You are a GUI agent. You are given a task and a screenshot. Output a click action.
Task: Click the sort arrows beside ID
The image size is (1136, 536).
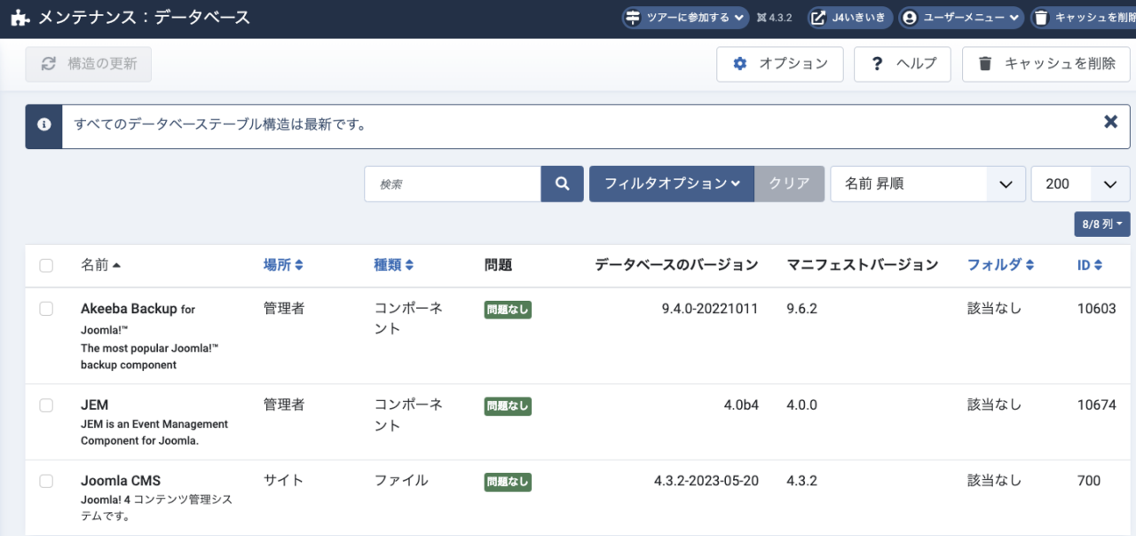coord(1098,265)
